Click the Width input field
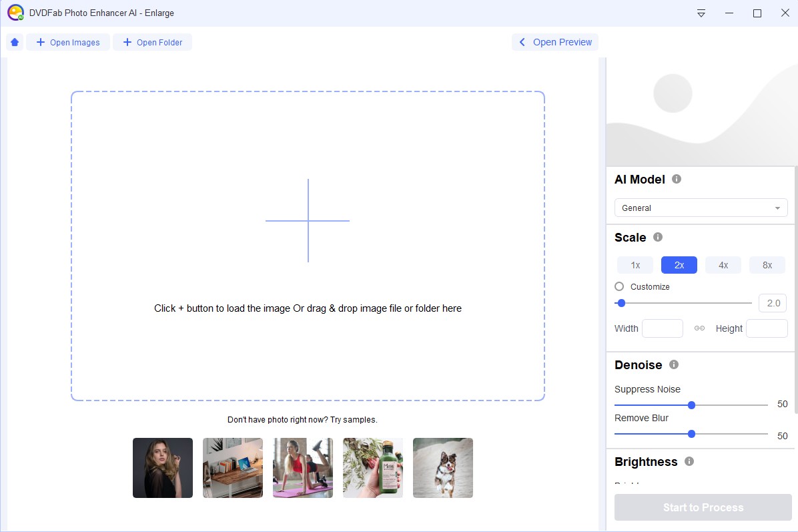798x532 pixels. point(662,328)
